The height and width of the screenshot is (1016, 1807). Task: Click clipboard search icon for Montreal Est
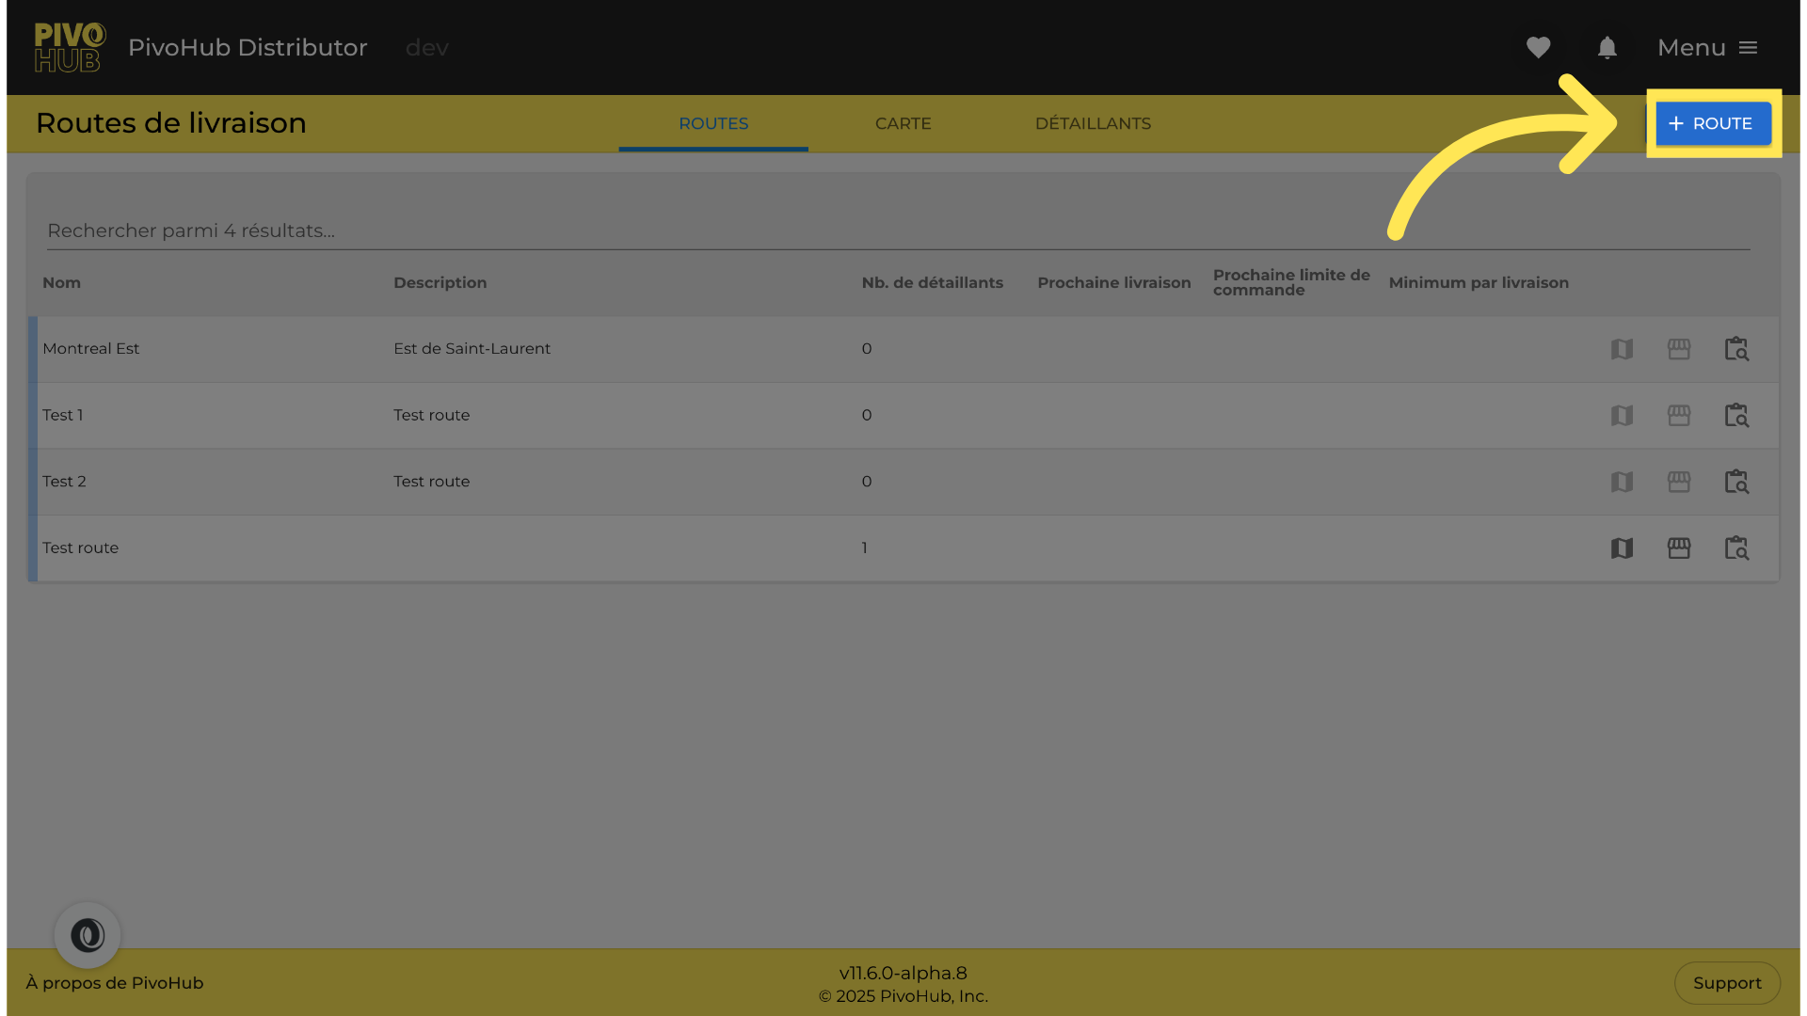[x=1736, y=349]
